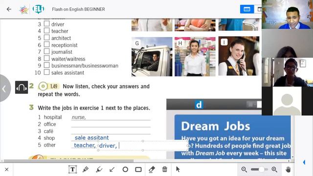Select the pointer cursor tool

point(178,170)
